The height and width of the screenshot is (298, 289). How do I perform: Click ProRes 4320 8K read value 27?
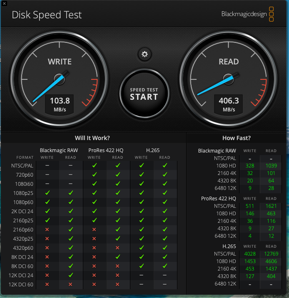tap(271, 229)
